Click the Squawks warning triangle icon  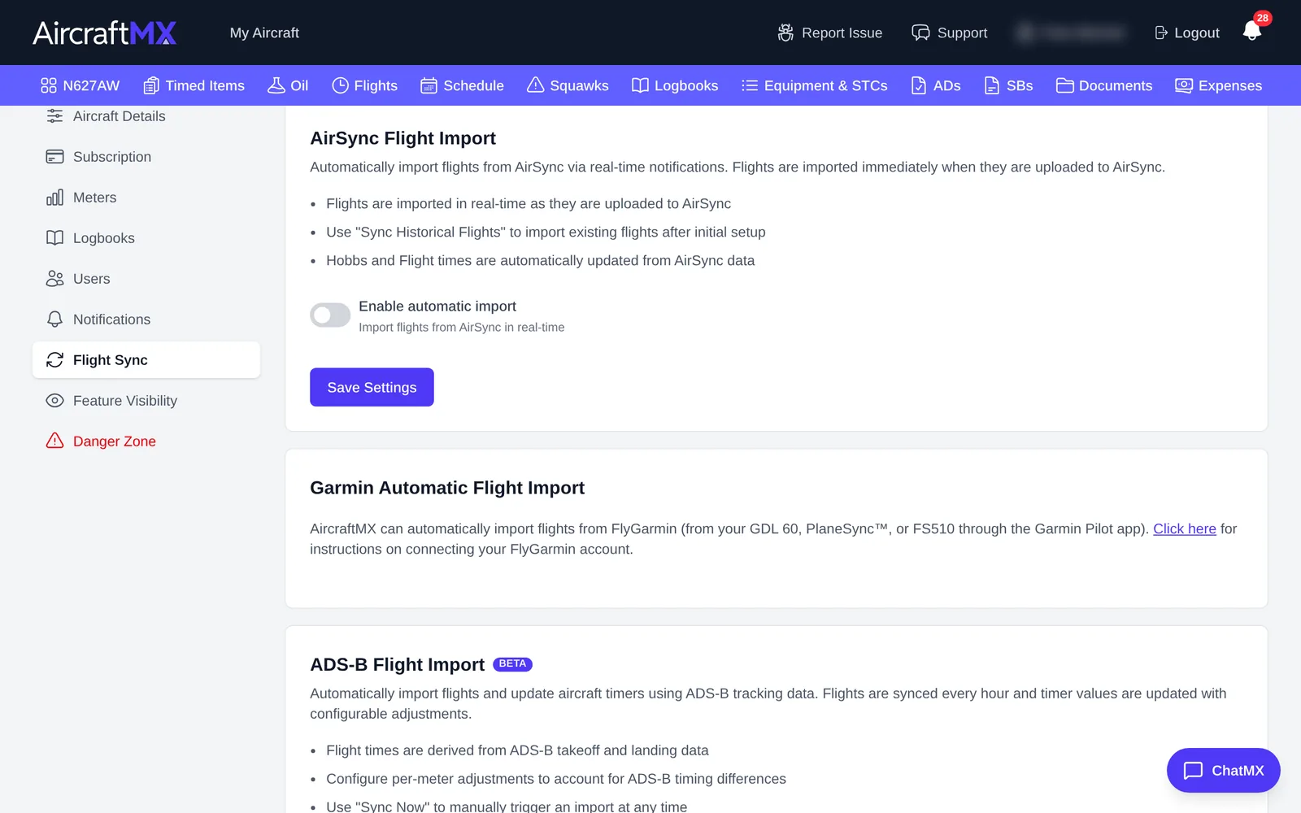535,85
